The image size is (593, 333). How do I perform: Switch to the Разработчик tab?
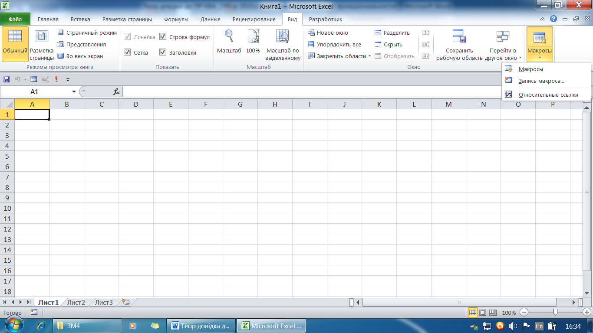(326, 19)
